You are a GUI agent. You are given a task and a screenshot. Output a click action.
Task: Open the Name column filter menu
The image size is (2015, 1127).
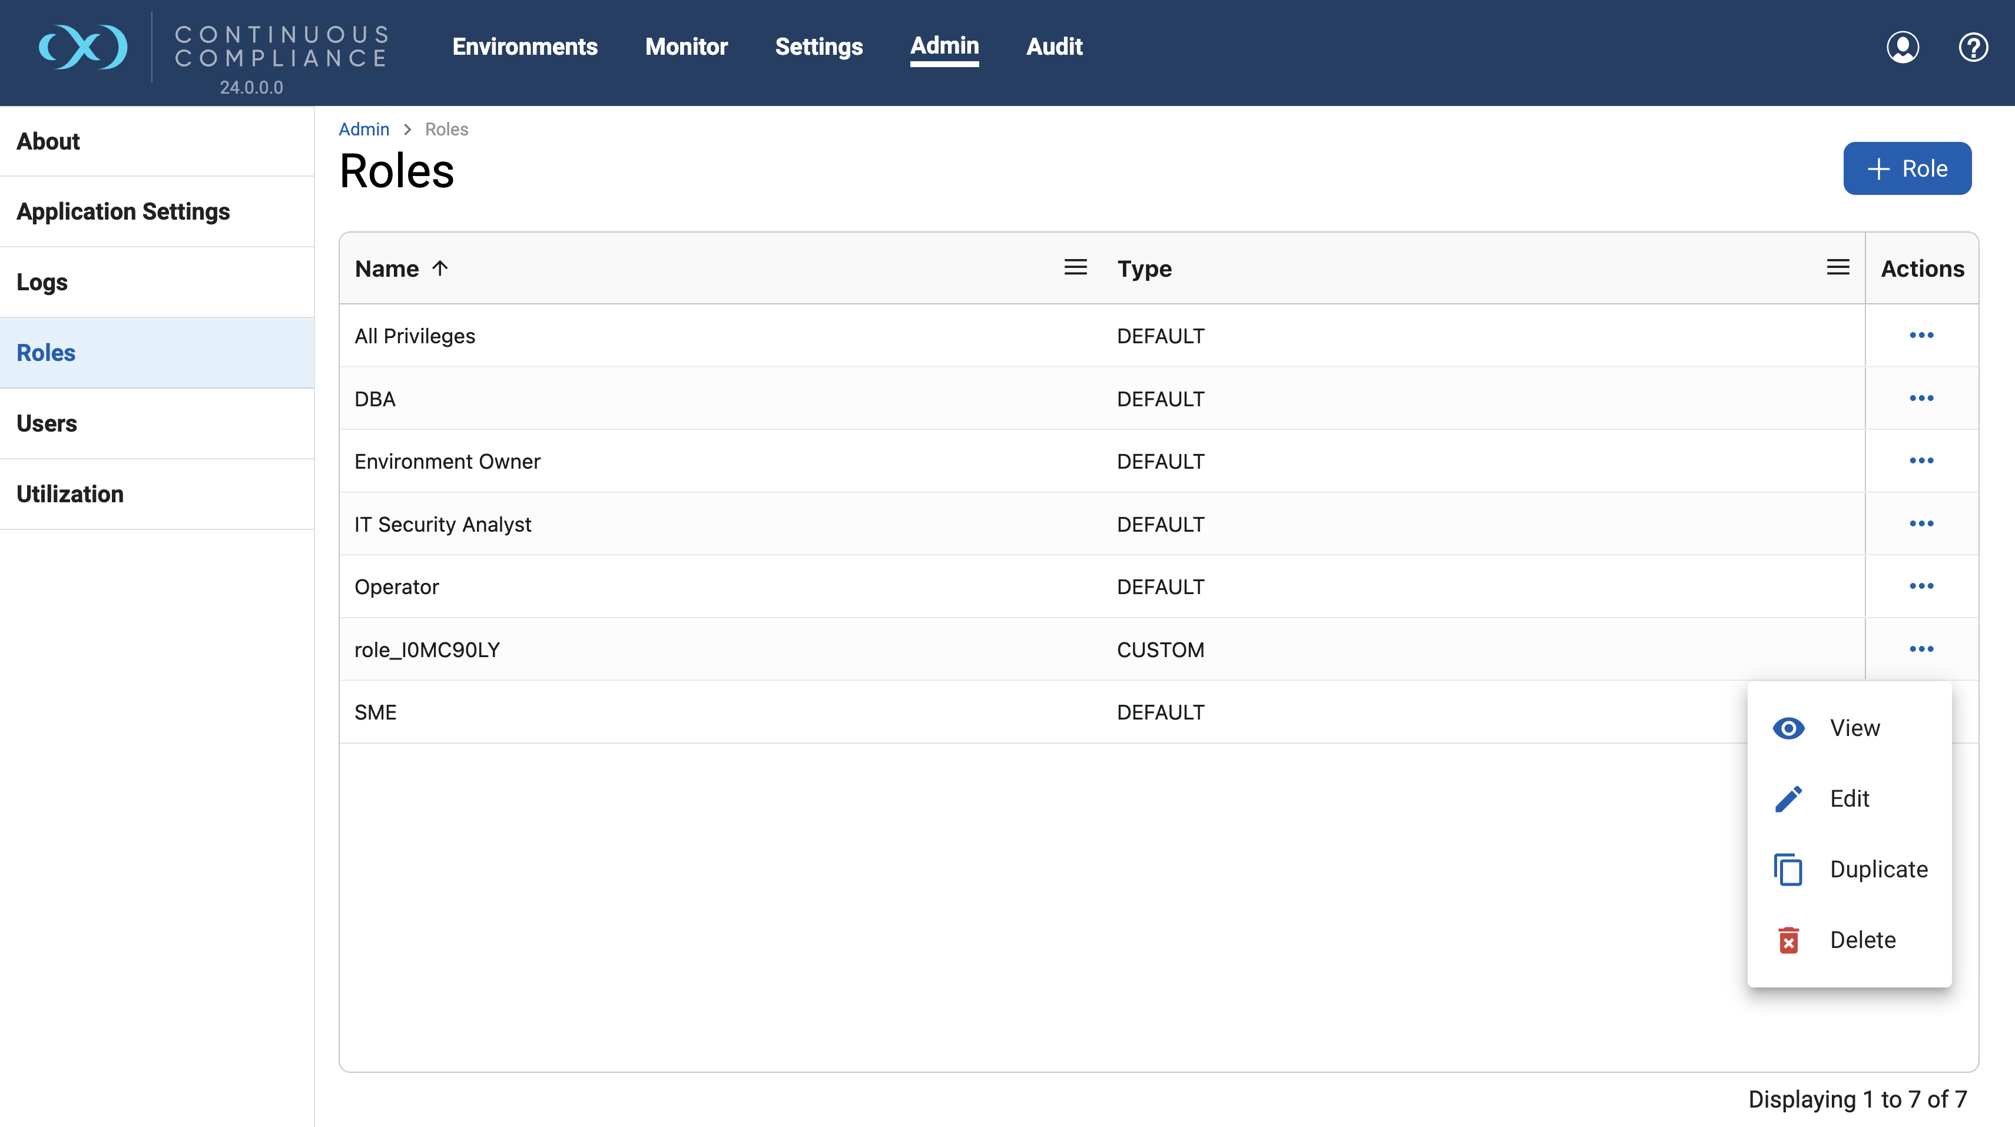click(x=1076, y=267)
